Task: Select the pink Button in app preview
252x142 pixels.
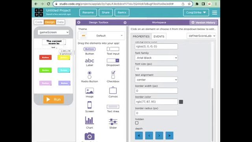Action: click(46, 83)
